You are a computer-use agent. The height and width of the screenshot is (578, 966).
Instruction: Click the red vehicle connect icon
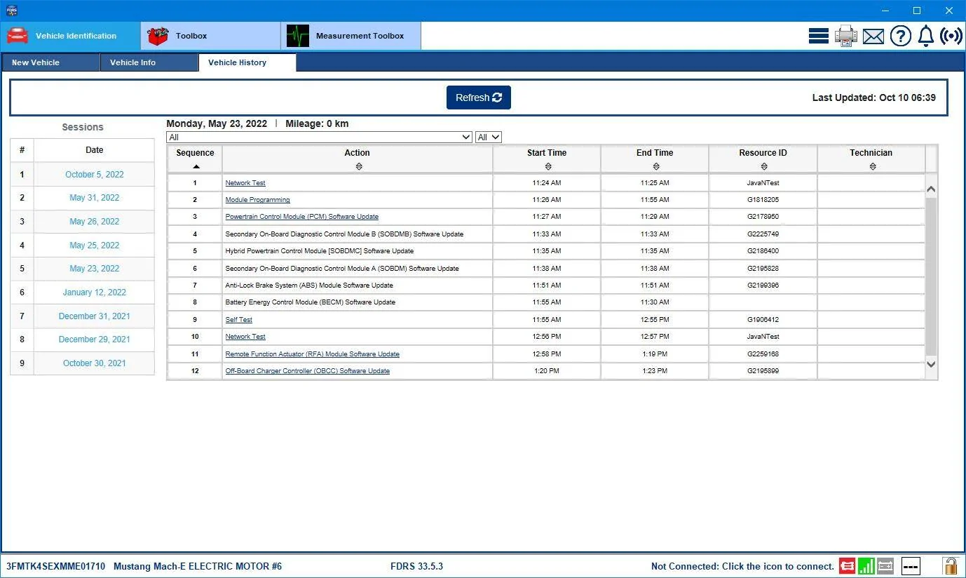coord(847,565)
